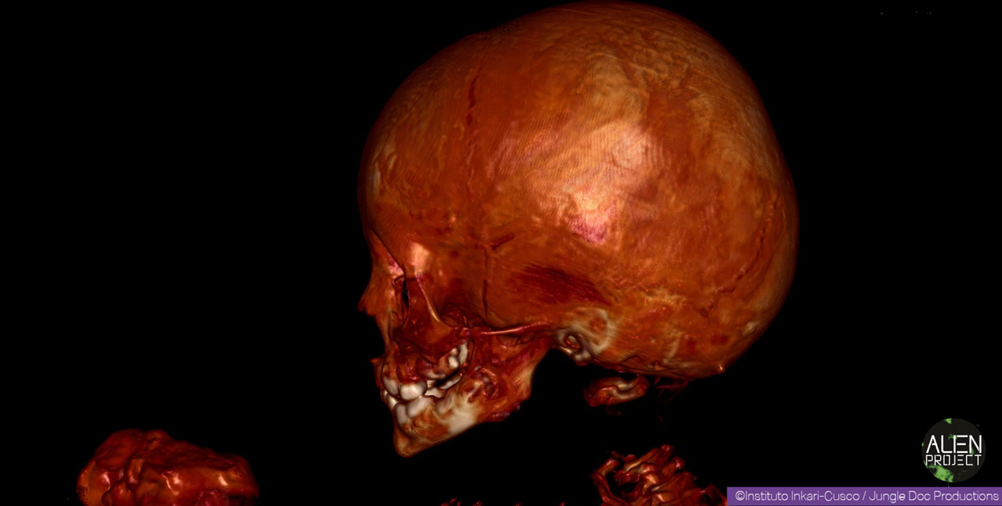Click the copyright symbol in the purple banner
Viewport: 1002px width, 506px height.
[x=739, y=496]
